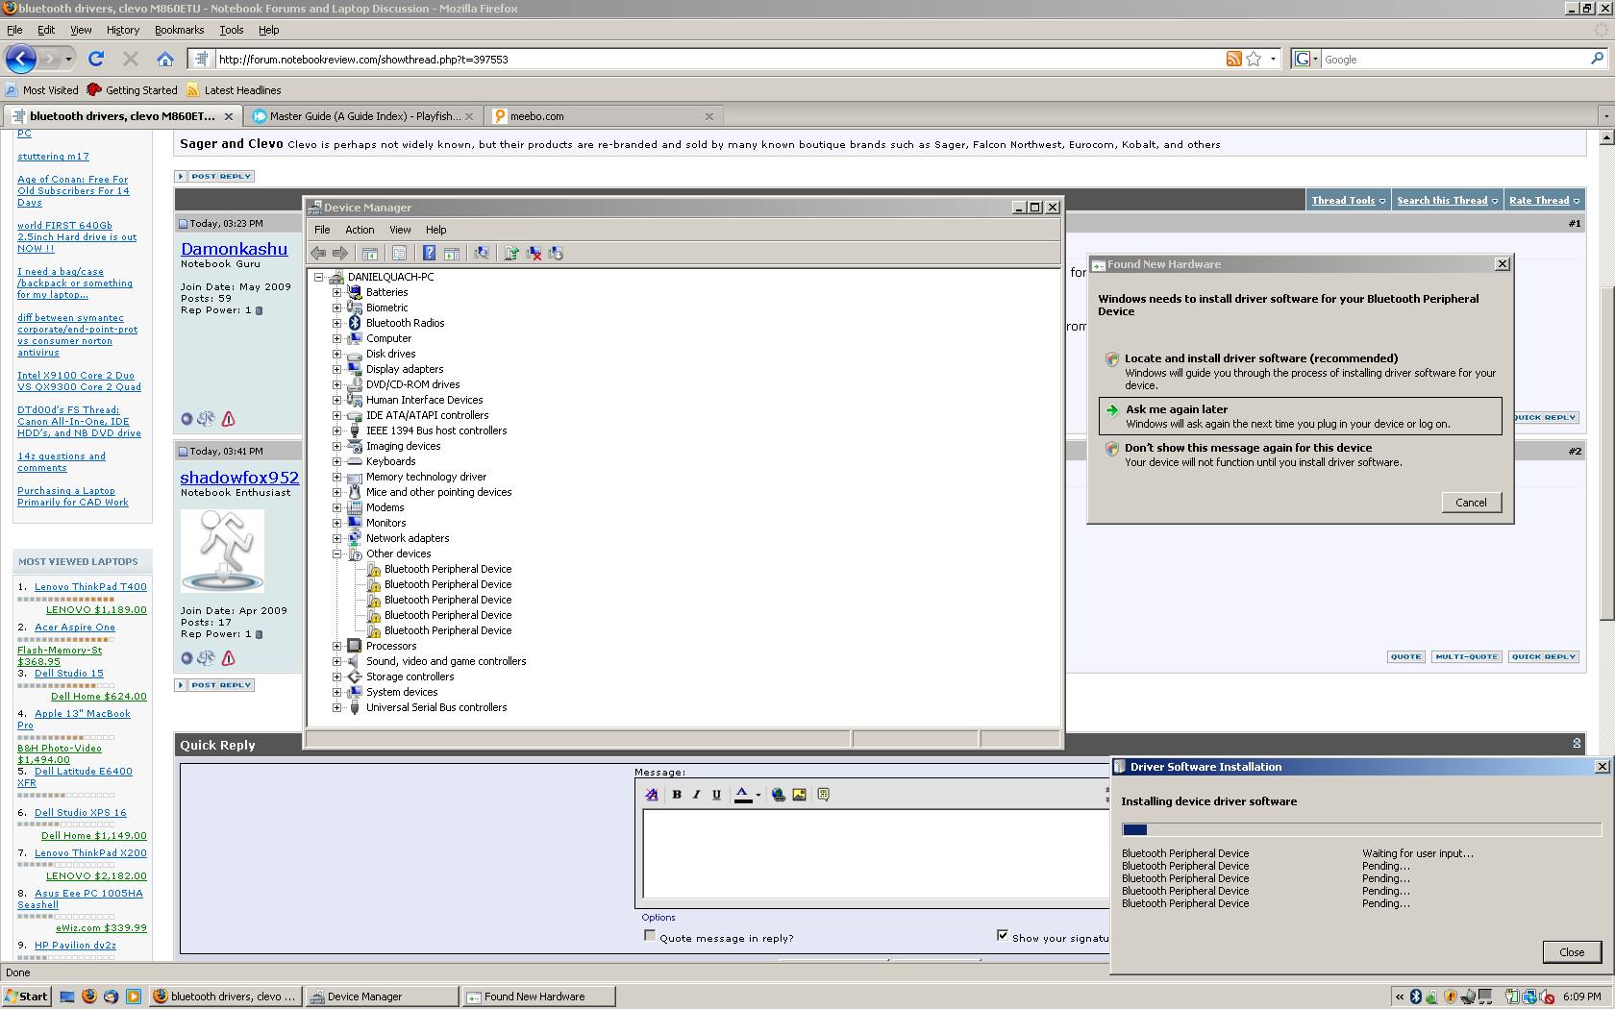Click the disable device toolbar icon with down arrow
The width and height of the screenshot is (1615, 1009).
556,253
